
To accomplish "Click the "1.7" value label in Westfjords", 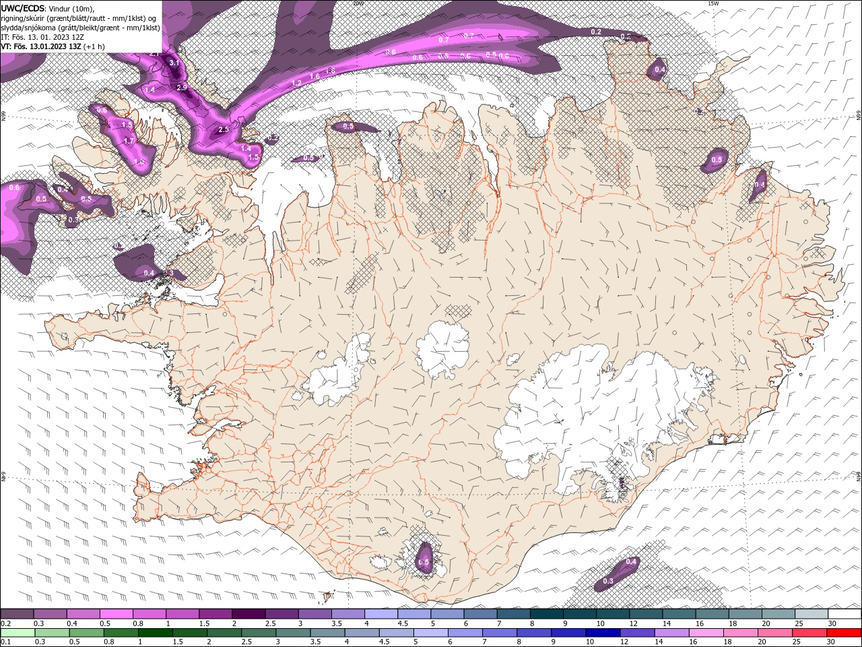I will [x=129, y=141].
